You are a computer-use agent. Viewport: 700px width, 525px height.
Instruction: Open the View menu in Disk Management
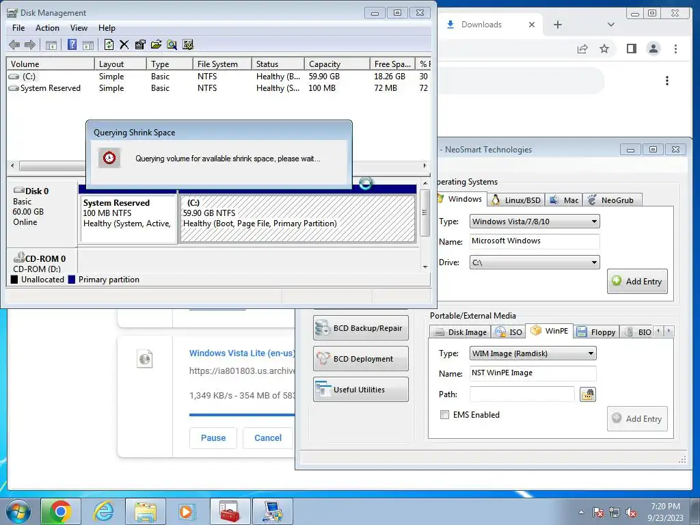(x=79, y=27)
